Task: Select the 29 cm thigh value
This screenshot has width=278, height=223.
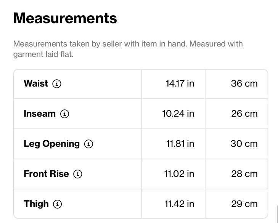Action: pos(244,204)
